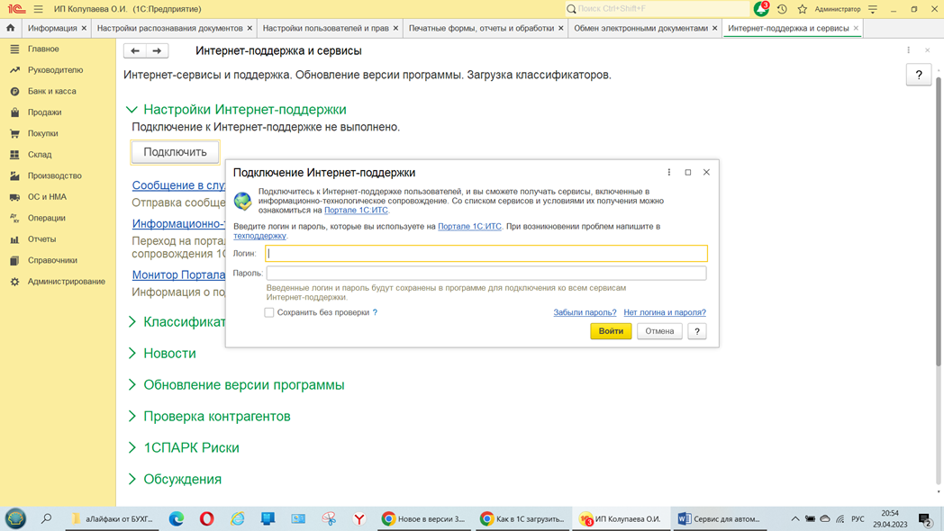The height and width of the screenshot is (531, 944).
Task: Click the top search field Поиск
Action: click(657, 9)
